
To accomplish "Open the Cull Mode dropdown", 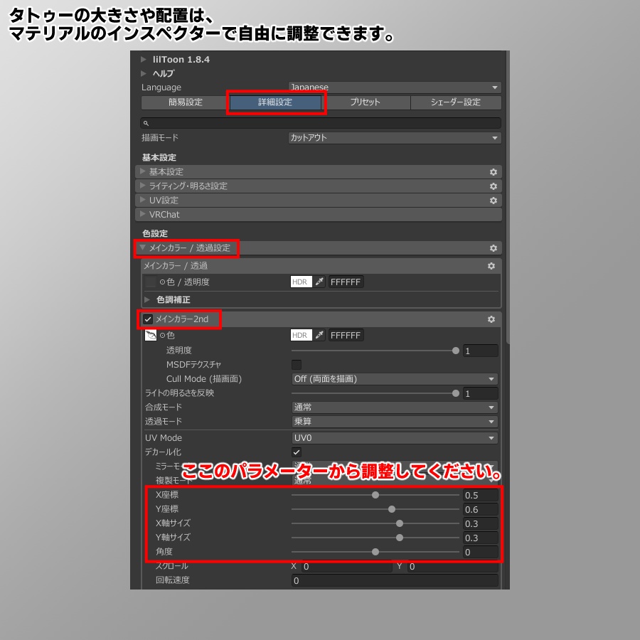I will (x=393, y=378).
